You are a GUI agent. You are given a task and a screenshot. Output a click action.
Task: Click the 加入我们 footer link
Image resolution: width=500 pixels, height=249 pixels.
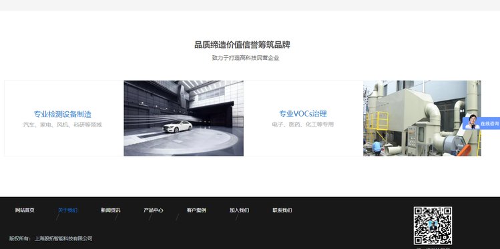[239, 210]
